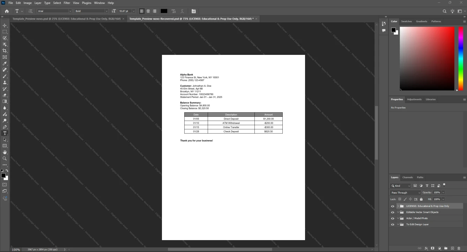Toggle lock all on layer

tap(421, 199)
